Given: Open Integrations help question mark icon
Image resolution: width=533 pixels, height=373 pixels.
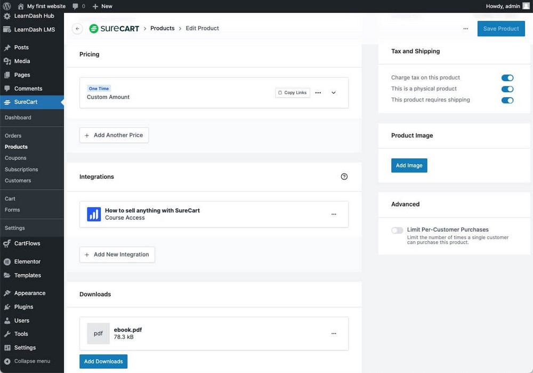Looking at the screenshot, I should click(344, 177).
